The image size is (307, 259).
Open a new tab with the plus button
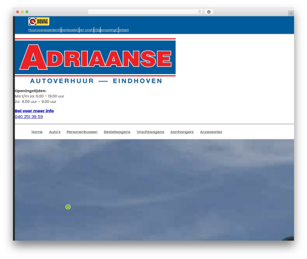(x=291, y=13)
